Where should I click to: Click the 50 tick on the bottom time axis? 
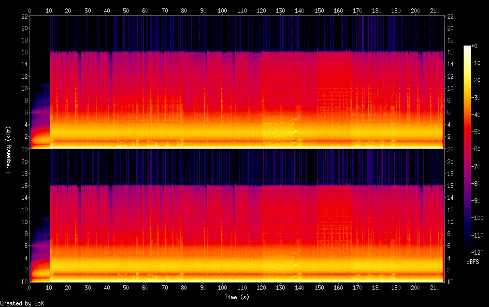[126, 287]
